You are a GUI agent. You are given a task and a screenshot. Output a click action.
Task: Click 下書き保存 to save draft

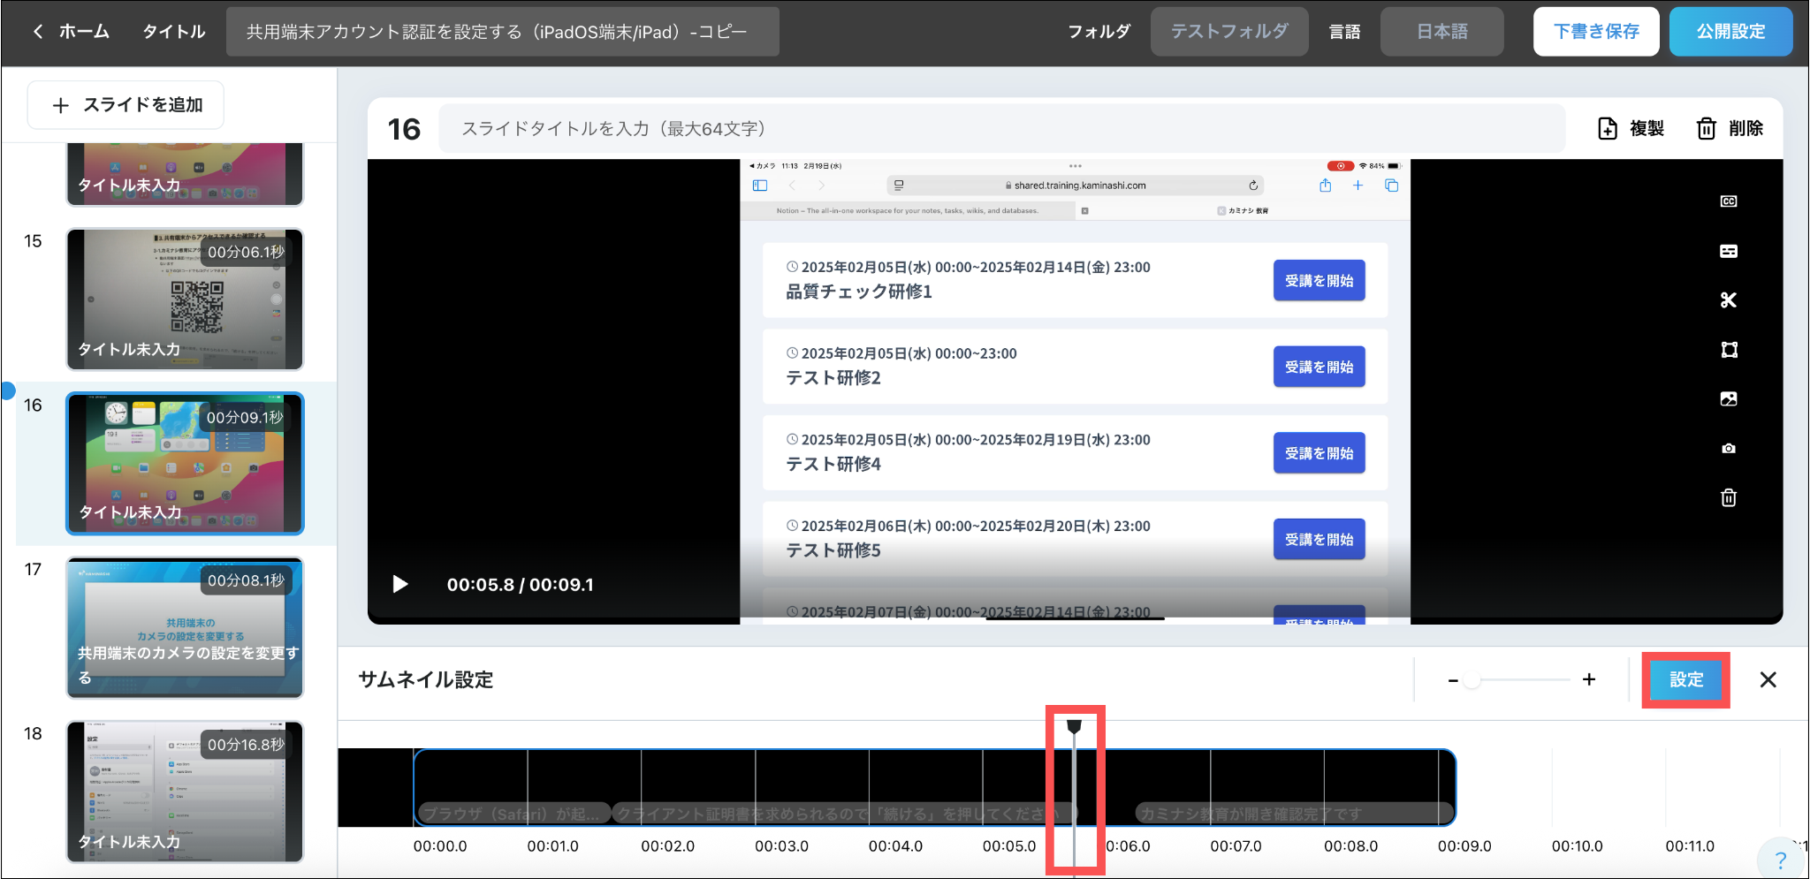tap(1596, 32)
